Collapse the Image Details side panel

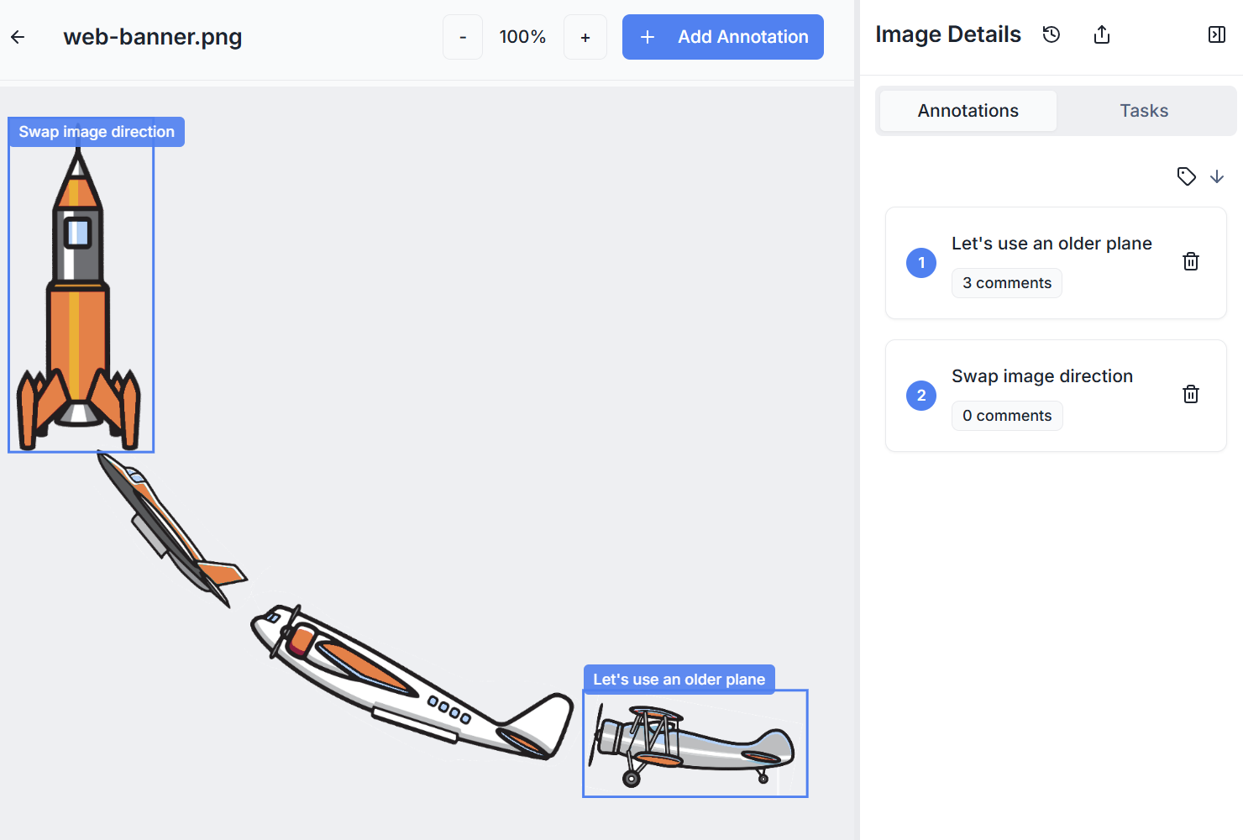tap(1216, 34)
